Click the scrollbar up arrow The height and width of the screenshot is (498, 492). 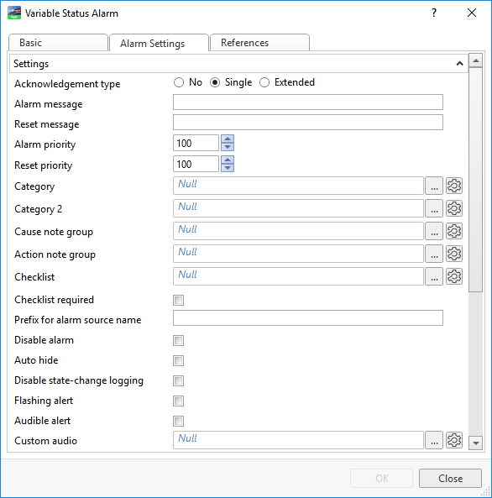tap(476, 60)
